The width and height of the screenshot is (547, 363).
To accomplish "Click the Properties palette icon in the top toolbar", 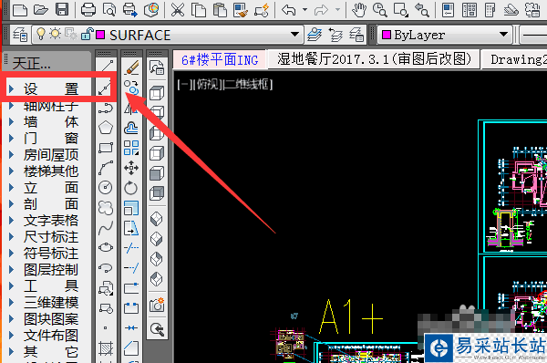I will pyautogui.click(x=448, y=10).
